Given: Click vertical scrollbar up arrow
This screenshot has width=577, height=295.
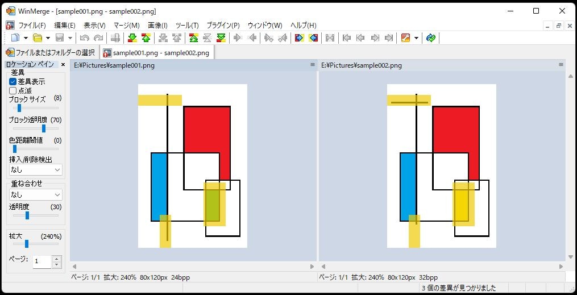Looking at the screenshot, I should (571, 76).
